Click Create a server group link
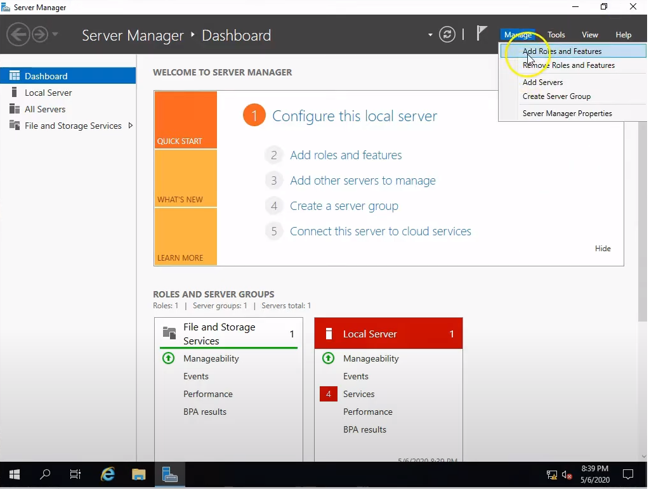This screenshot has height=489, width=649. 344,205
